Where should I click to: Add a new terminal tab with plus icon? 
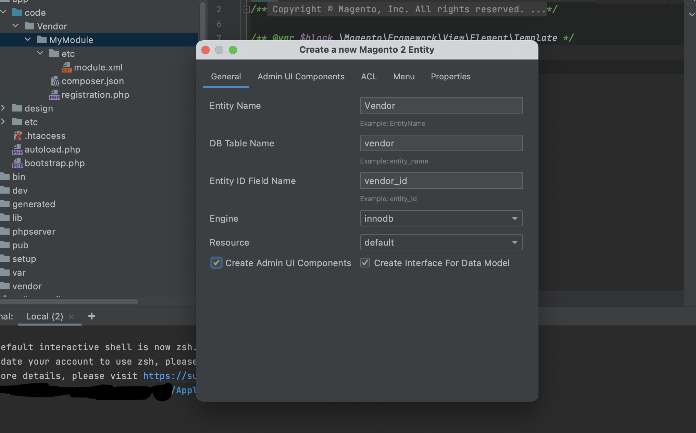pyautogui.click(x=91, y=316)
